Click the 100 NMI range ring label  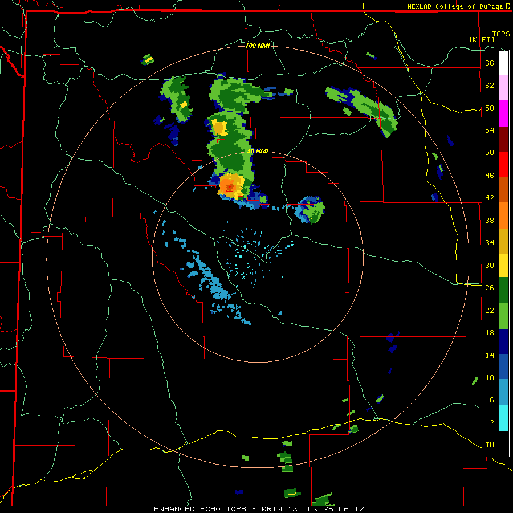tap(258, 46)
